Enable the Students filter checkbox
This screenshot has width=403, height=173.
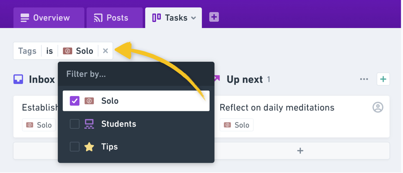click(x=75, y=124)
